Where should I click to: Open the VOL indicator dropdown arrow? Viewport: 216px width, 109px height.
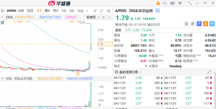click(2, 79)
